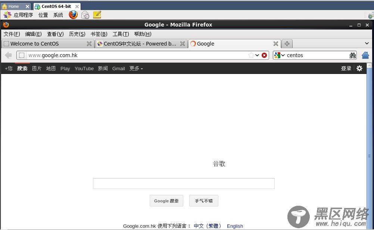Open 图片 images link

point(37,68)
